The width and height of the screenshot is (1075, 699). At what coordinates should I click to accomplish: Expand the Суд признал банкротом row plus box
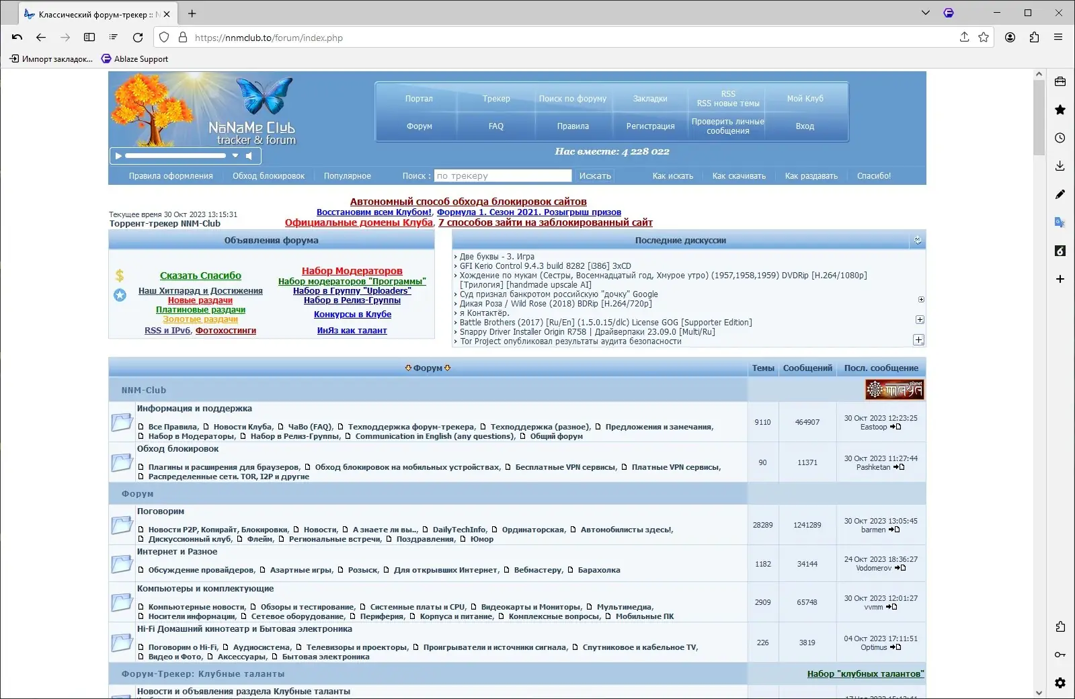(921, 300)
